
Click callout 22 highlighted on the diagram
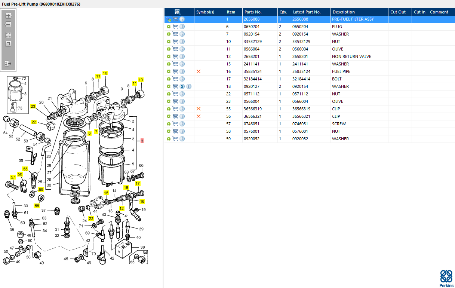point(34,122)
